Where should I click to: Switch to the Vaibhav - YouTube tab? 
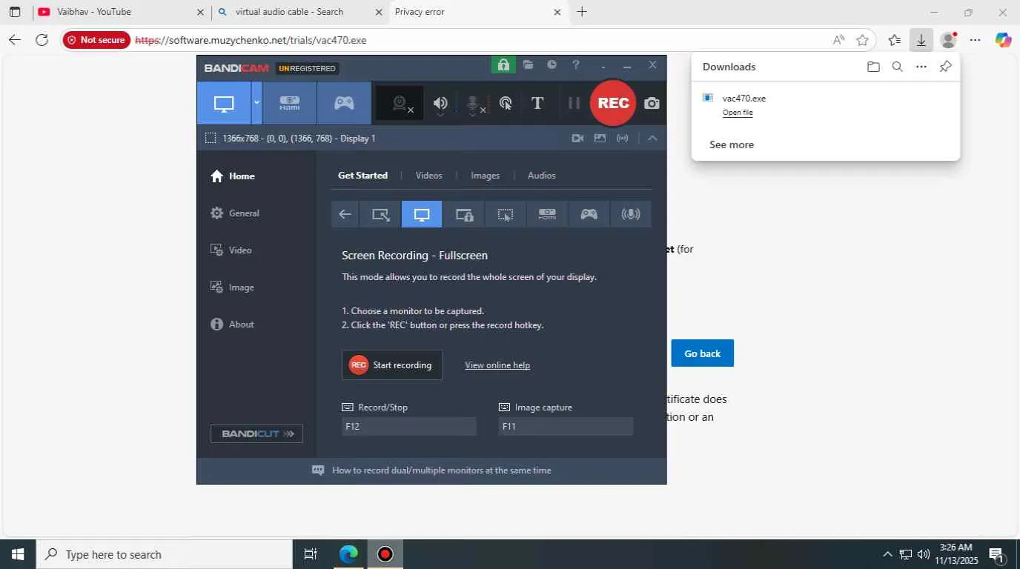[122, 12]
